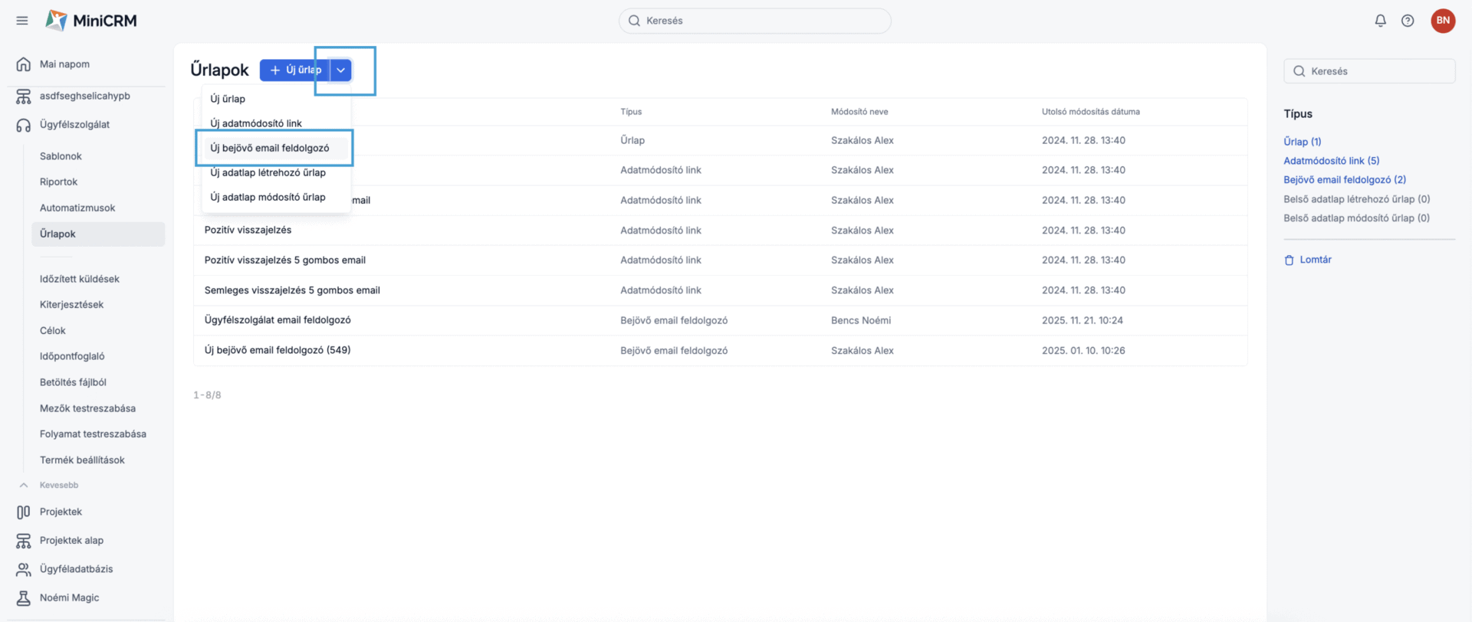Screen dimensions: 1472x622
Task: Click the MiniCRM logo
Action: (x=91, y=21)
